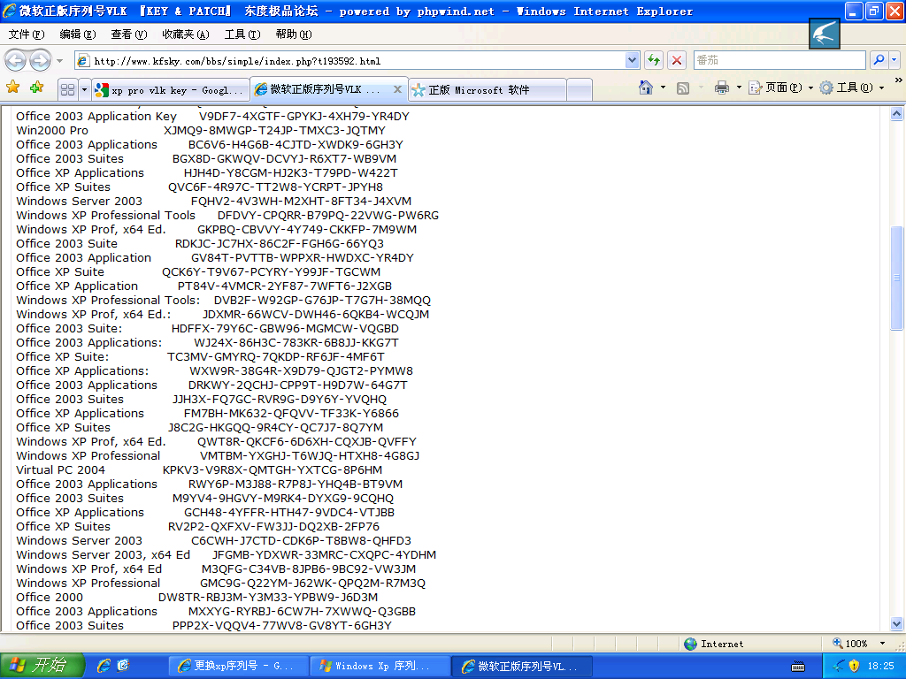The height and width of the screenshot is (679, 906).
Task: Switch to taskbar window 更换xp序列号
Action: tap(238, 666)
